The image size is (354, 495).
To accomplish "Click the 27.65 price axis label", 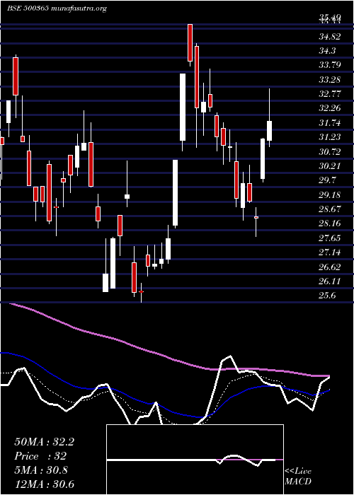I will [x=330, y=238].
